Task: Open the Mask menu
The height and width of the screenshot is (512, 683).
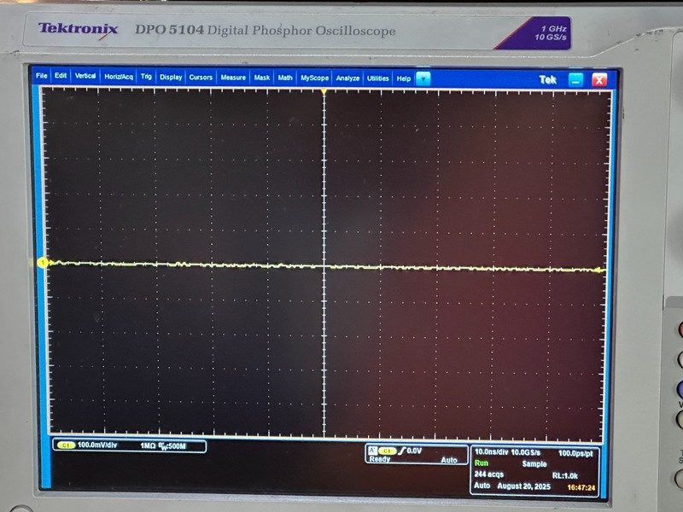Action: pos(262,78)
